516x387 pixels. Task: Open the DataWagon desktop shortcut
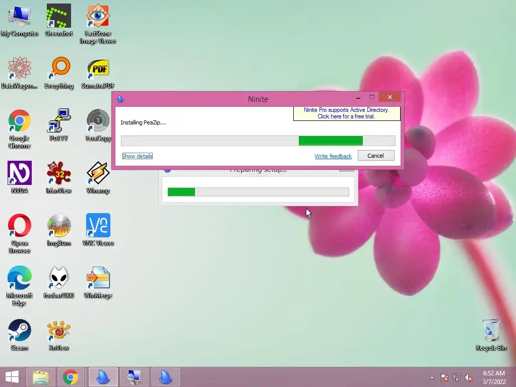tap(20, 73)
